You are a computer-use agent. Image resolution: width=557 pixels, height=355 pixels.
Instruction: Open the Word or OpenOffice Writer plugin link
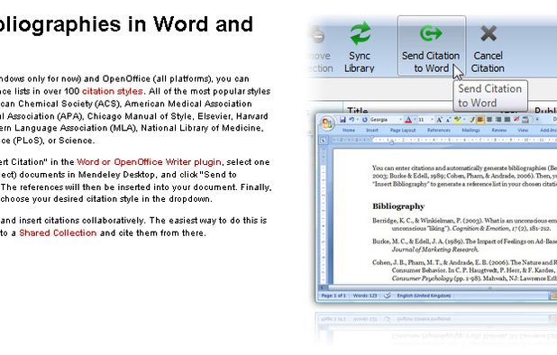coord(149,162)
